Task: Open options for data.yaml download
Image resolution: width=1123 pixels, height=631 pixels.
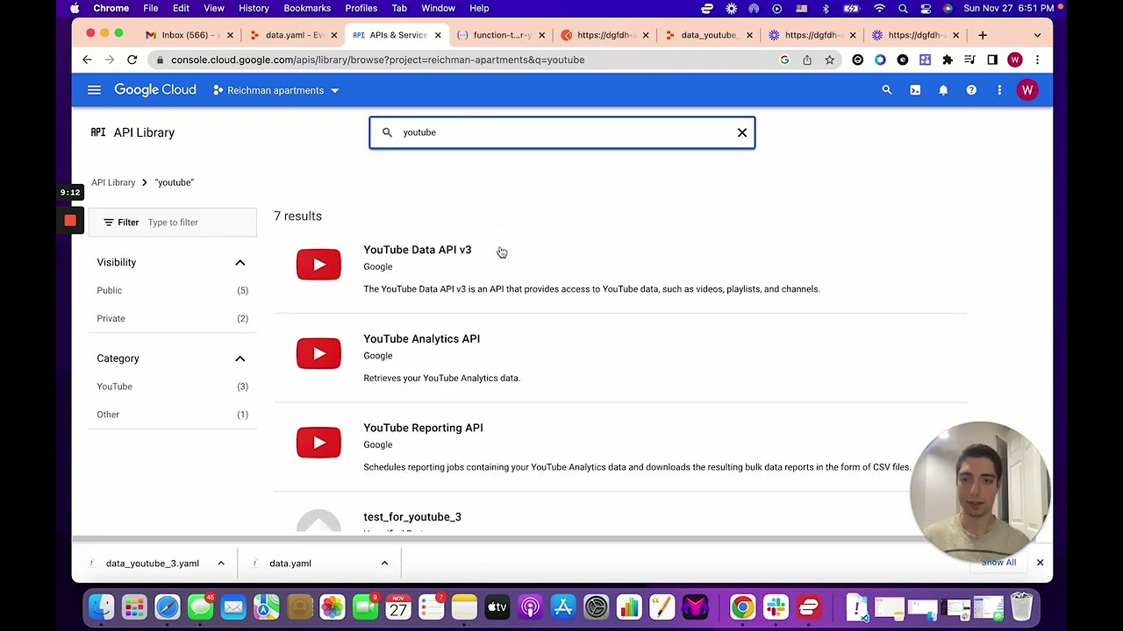Action: [x=384, y=564]
